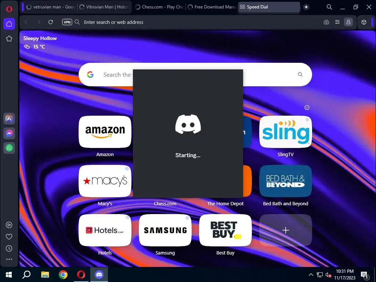Open the Bed Bath and Beyond tile
This screenshot has height=282, width=376.
point(286,181)
